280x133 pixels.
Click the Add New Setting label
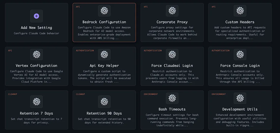[x=36, y=28]
